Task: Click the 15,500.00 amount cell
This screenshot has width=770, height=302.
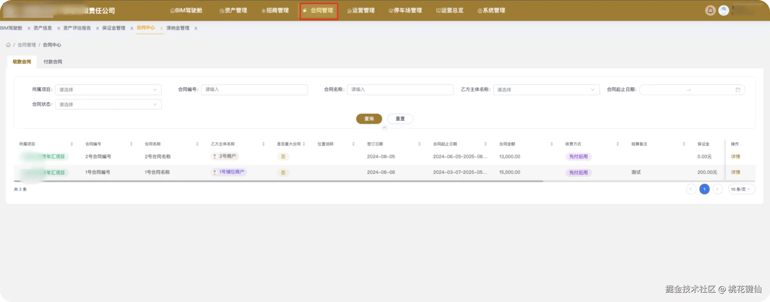Action: (x=510, y=172)
